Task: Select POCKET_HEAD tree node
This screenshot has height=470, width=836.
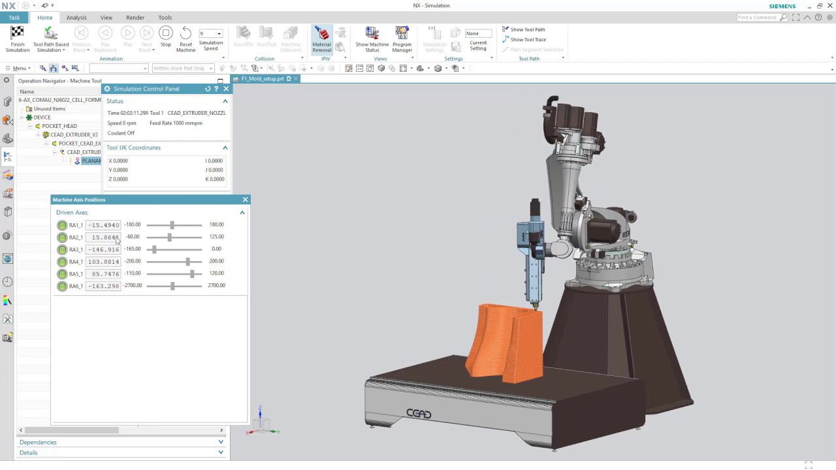Action: (x=59, y=126)
